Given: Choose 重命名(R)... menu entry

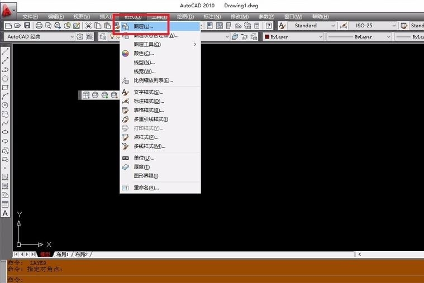Looking at the screenshot, I should [160, 188].
